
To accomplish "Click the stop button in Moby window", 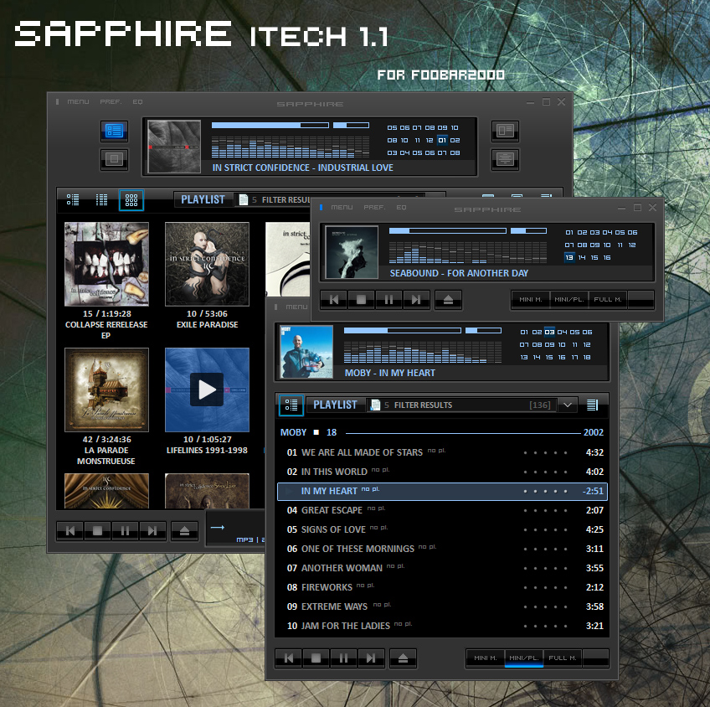I will click(316, 658).
